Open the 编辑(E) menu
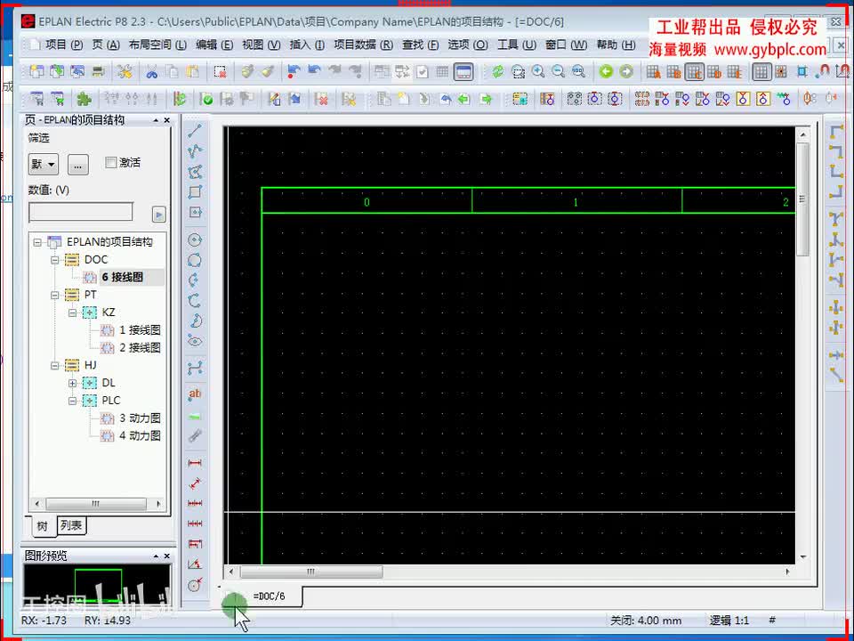 click(x=214, y=45)
